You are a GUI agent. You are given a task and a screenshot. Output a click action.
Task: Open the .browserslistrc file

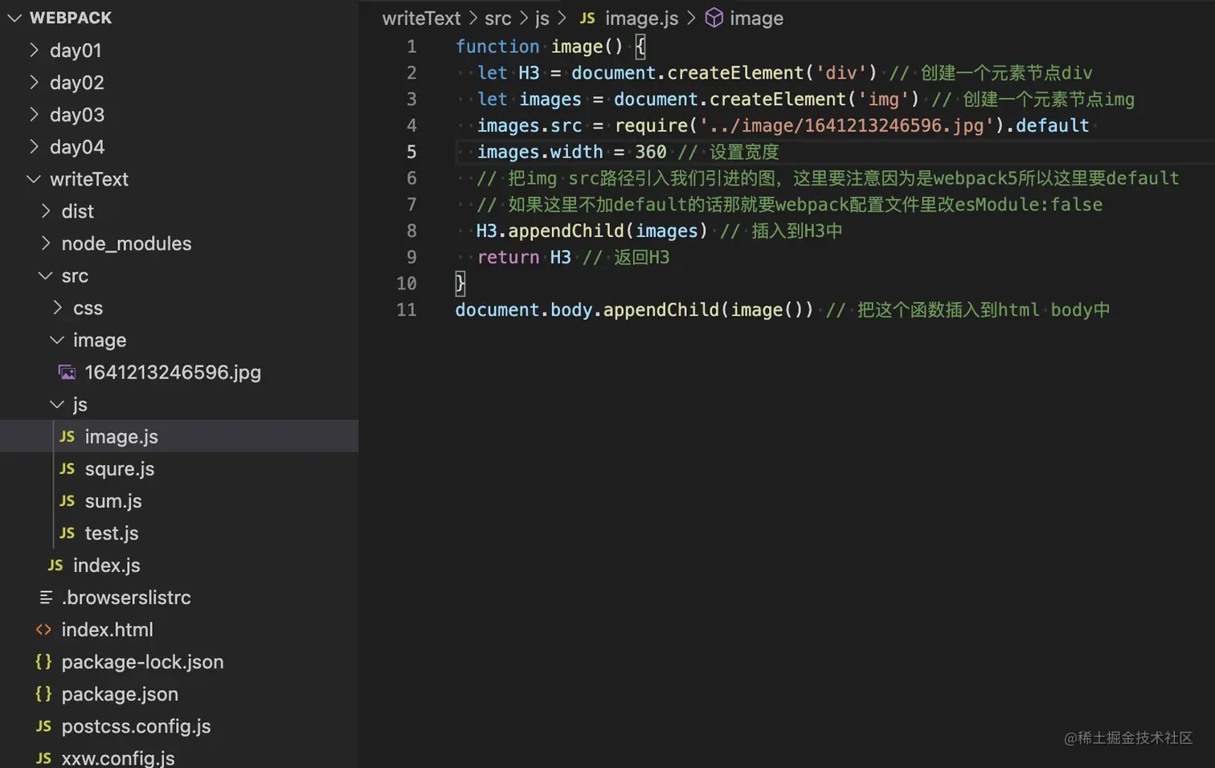pyautogui.click(x=126, y=597)
